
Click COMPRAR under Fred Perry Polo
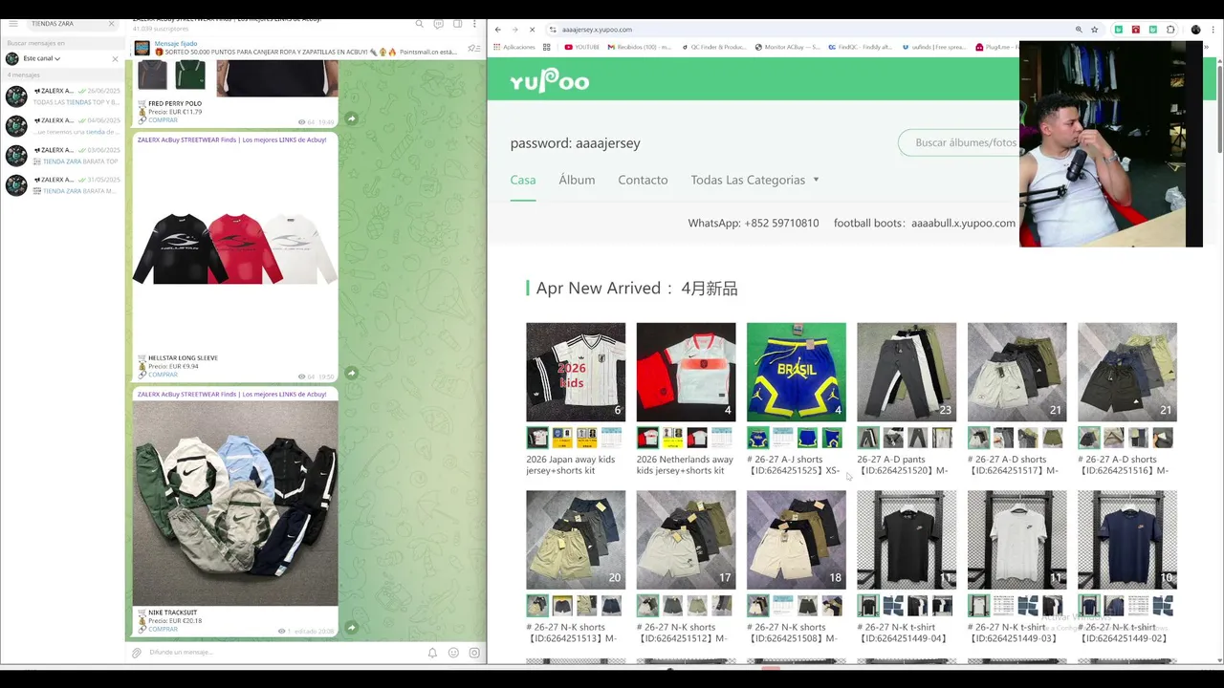(x=163, y=120)
